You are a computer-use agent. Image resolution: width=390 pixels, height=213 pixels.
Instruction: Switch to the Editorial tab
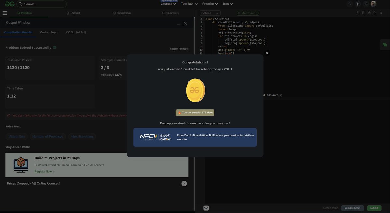pos(73,13)
